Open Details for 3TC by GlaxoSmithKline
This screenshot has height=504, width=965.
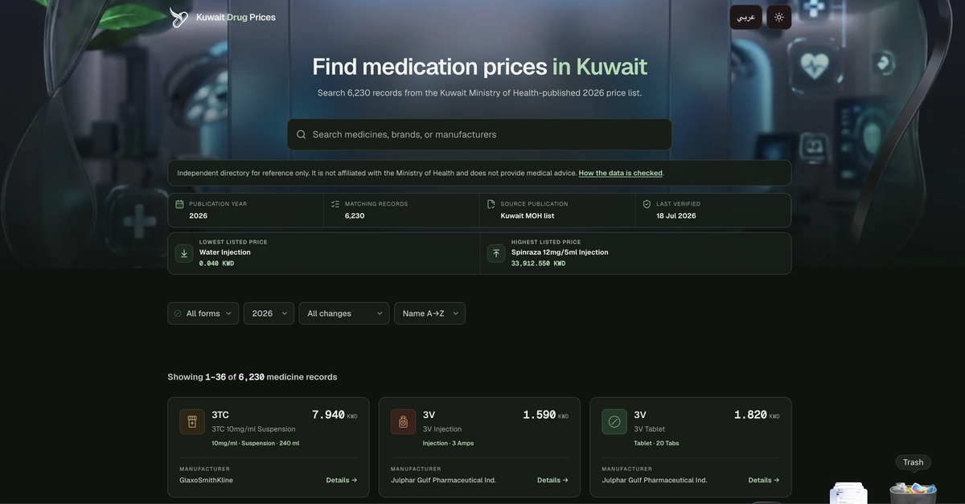pyautogui.click(x=342, y=480)
